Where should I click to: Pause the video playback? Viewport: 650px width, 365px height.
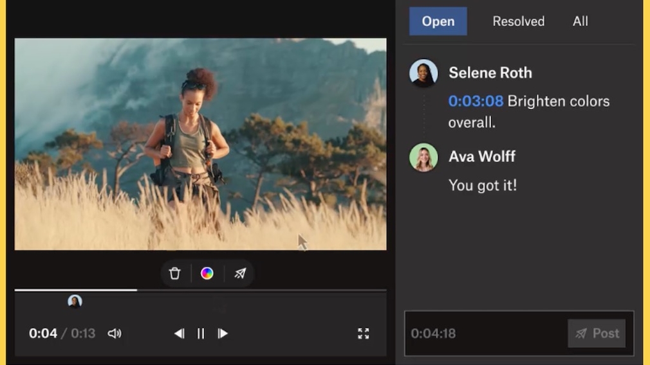[201, 334]
